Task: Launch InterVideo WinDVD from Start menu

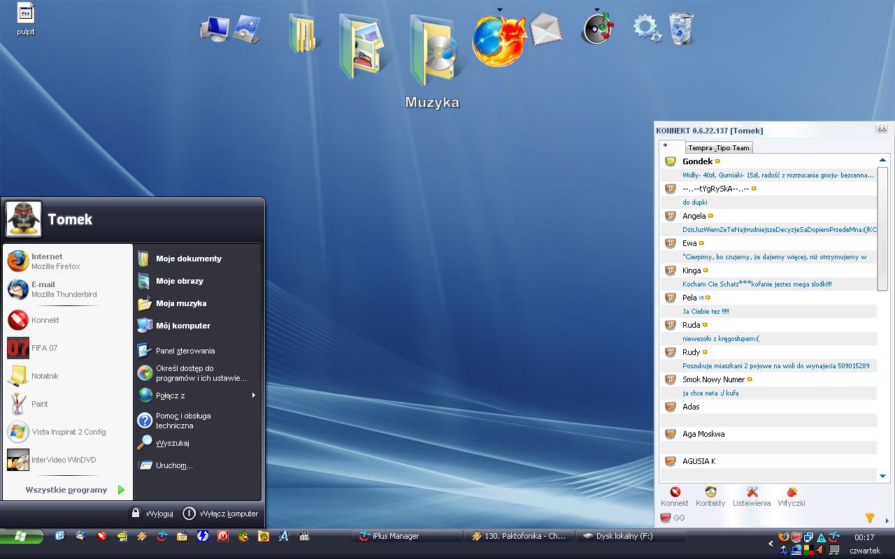Action: click(x=67, y=460)
